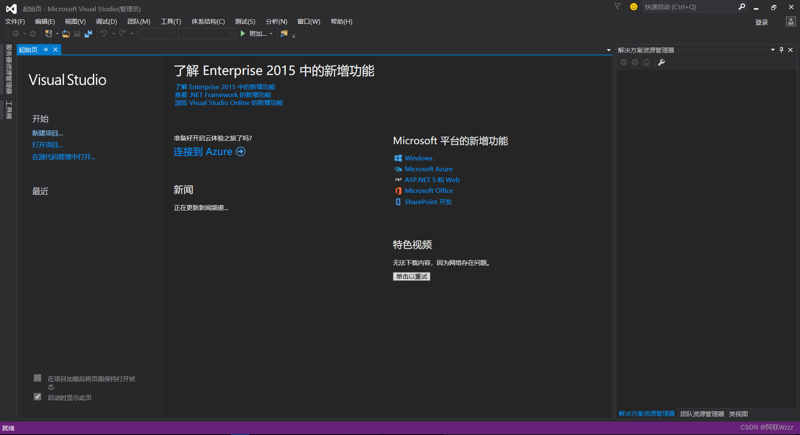Image resolution: width=800 pixels, height=435 pixels.
Task: Click the Quick Launch magnifier icon
Action: [742, 7]
